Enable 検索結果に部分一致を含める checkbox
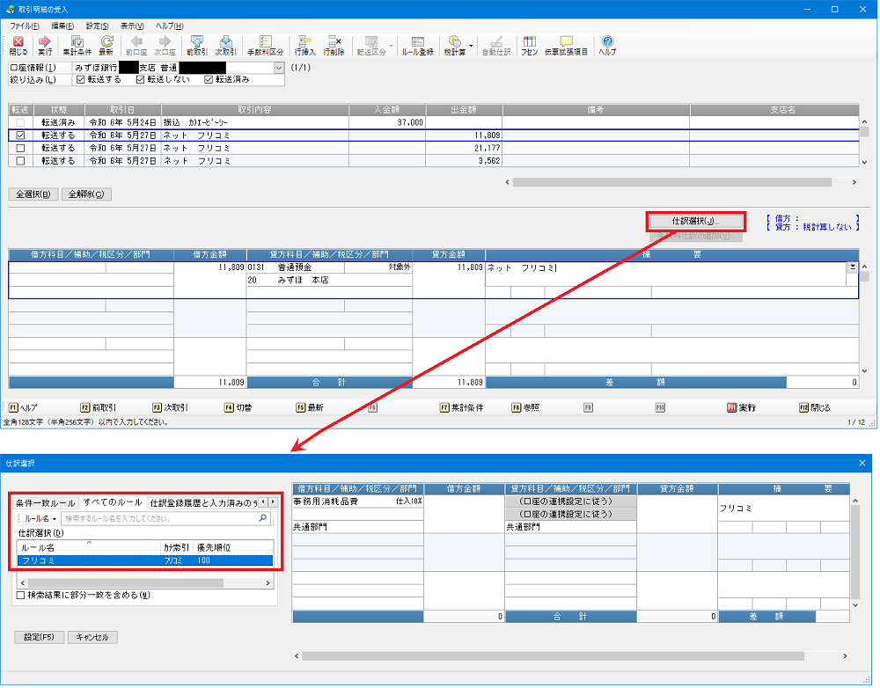Screen dimensions: 880x688 point(21,596)
